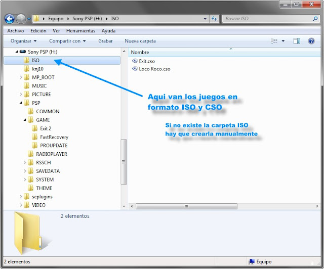Image resolution: width=324 pixels, height=269 pixels.
Task: Select the THEME folder
Action: (44, 188)
